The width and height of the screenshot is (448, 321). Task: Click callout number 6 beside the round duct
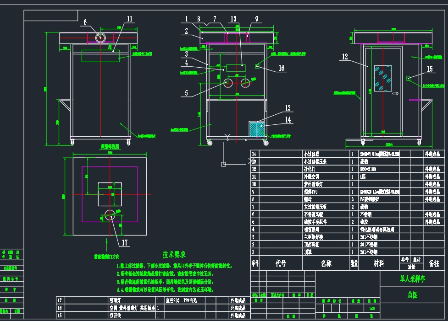tap(85, 22)
